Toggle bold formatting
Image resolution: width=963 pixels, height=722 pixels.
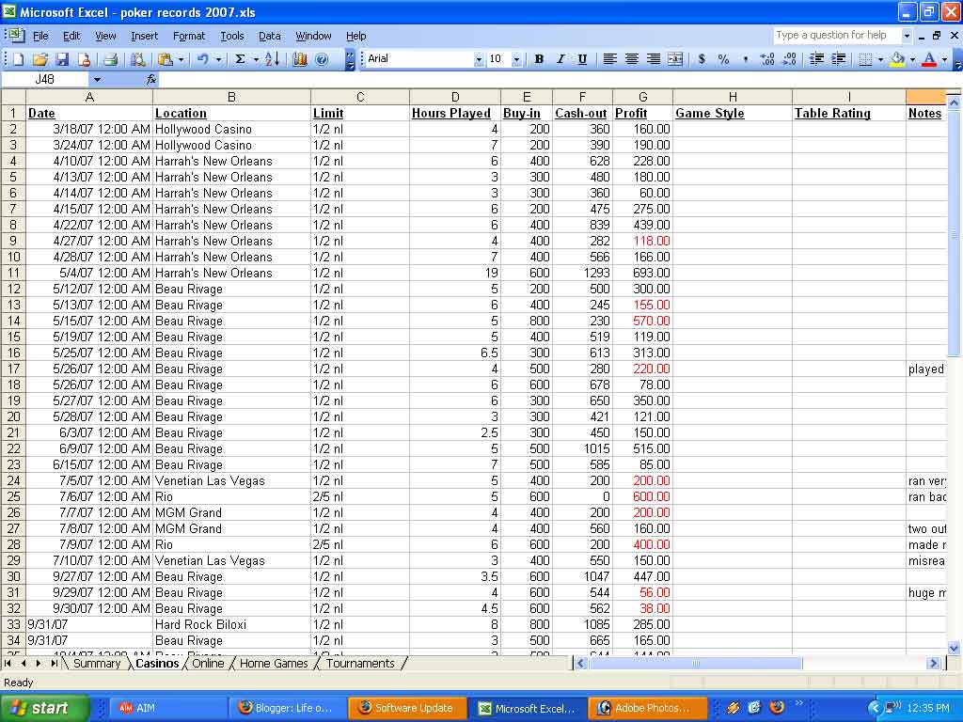pos(539,59)
